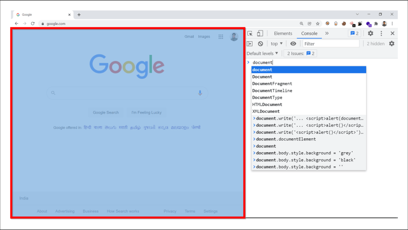Bookmark this page with the star icon

coord(318,23)
